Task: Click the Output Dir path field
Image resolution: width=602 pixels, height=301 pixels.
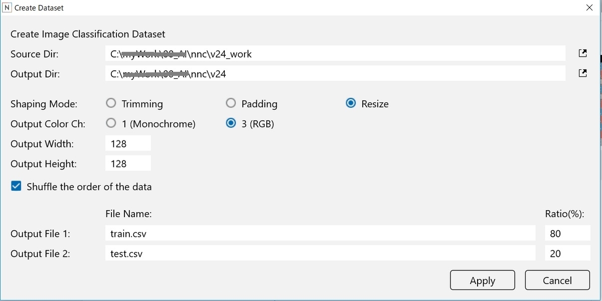Action: (x=335, y=74)
